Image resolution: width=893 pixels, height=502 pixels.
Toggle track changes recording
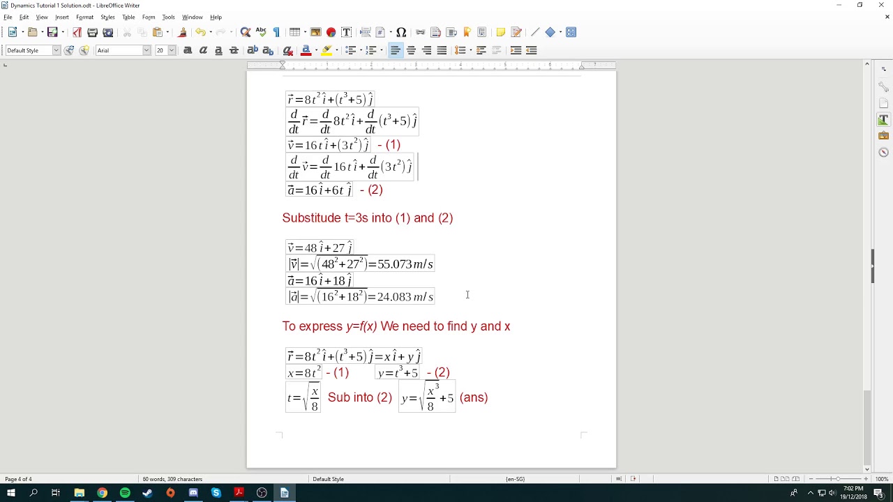[516, 32]
